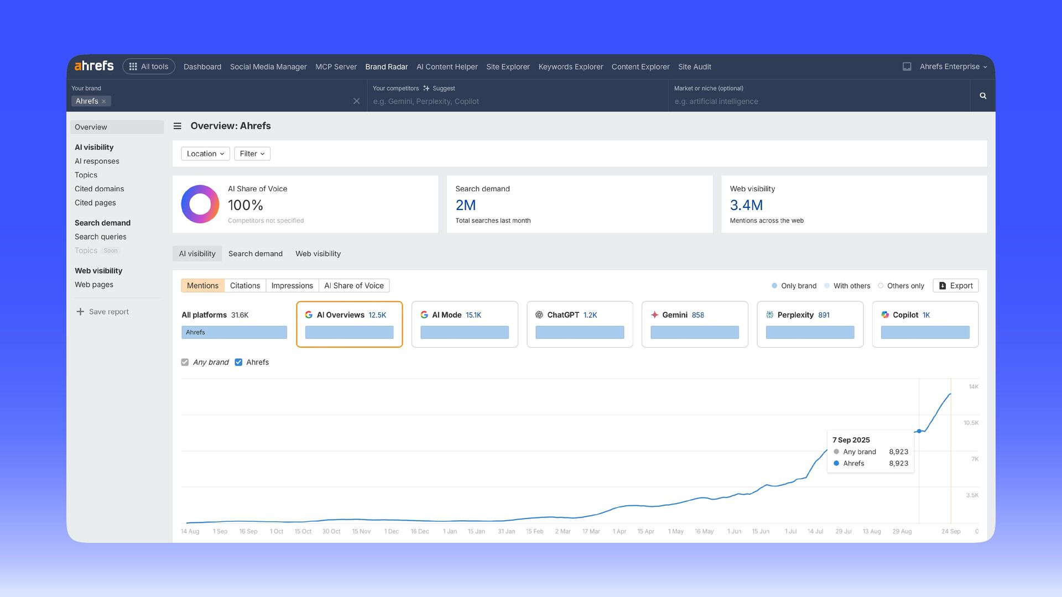Click the search magnifier icon
This screenshot has width=1062, height=597.
(983, 96)
